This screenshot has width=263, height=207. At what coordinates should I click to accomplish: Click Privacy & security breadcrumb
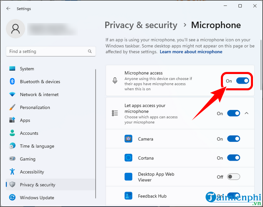tap(141, 25)
